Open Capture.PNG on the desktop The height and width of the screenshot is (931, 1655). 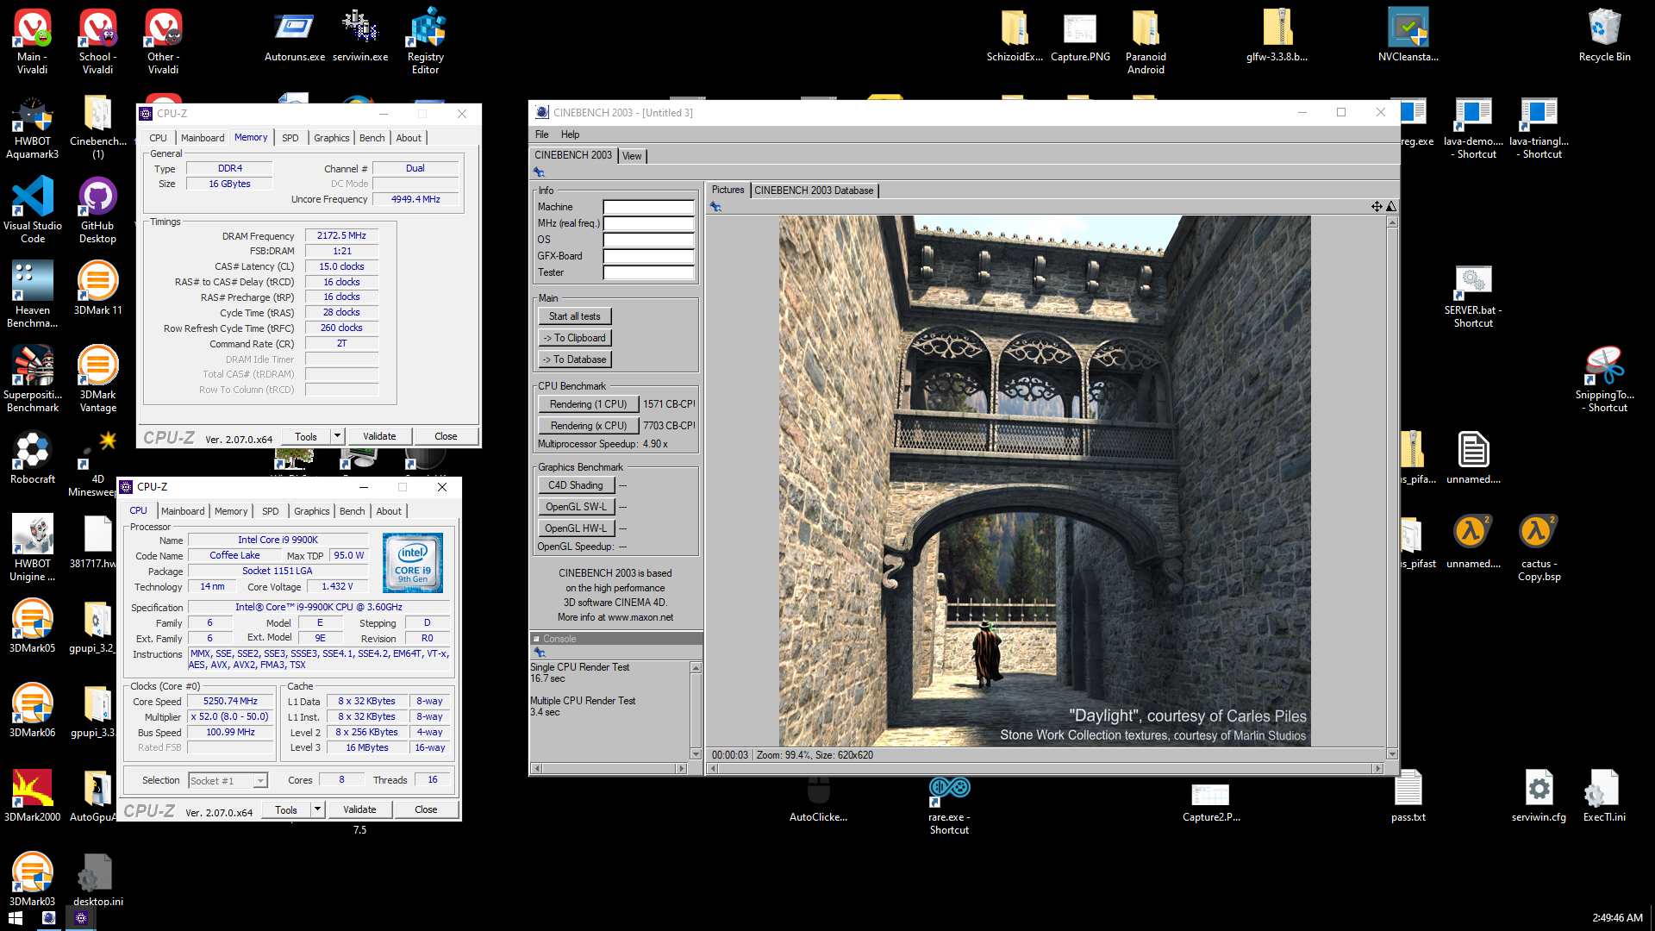coord(1080,36)
